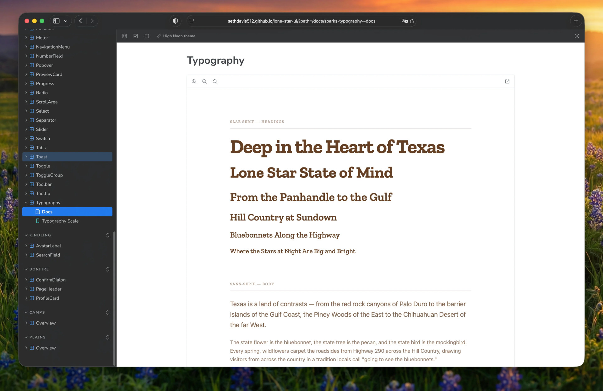Switch away from the High Noon theme

click(176, 36)
